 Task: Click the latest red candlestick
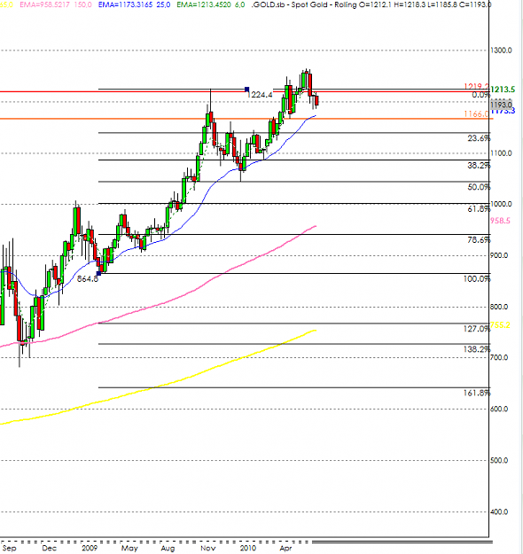click(x=316, y=100)
